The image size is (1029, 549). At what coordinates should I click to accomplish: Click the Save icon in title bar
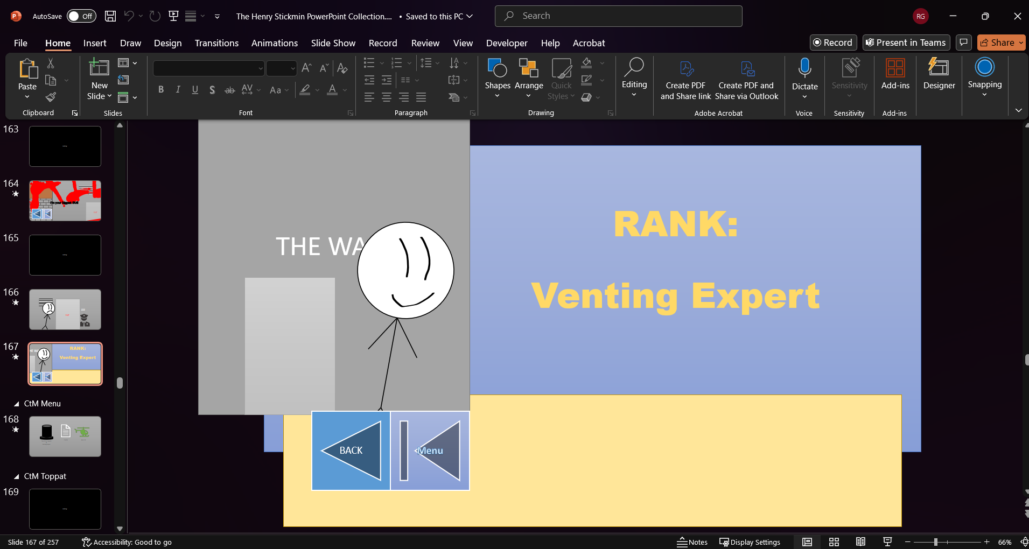tap(110, 16)
